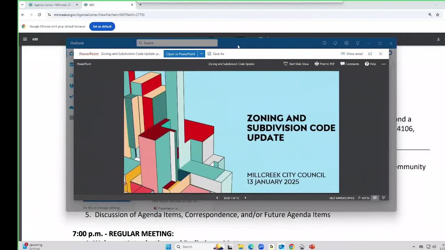Image resolution: width=445 pixels, height=250 pixels.
Task: Open the more options ellipsis menu
Action: pos(383,64)
